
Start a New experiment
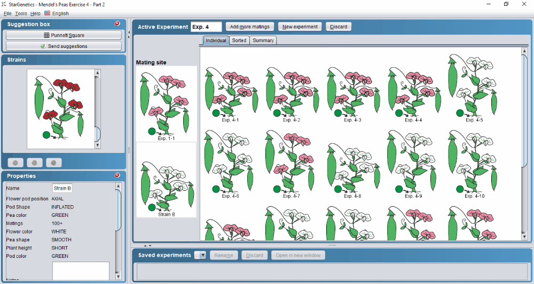(300, 27)
